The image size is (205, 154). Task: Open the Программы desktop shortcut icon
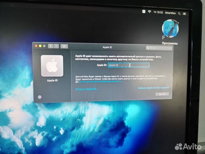(x=170, y=29)
